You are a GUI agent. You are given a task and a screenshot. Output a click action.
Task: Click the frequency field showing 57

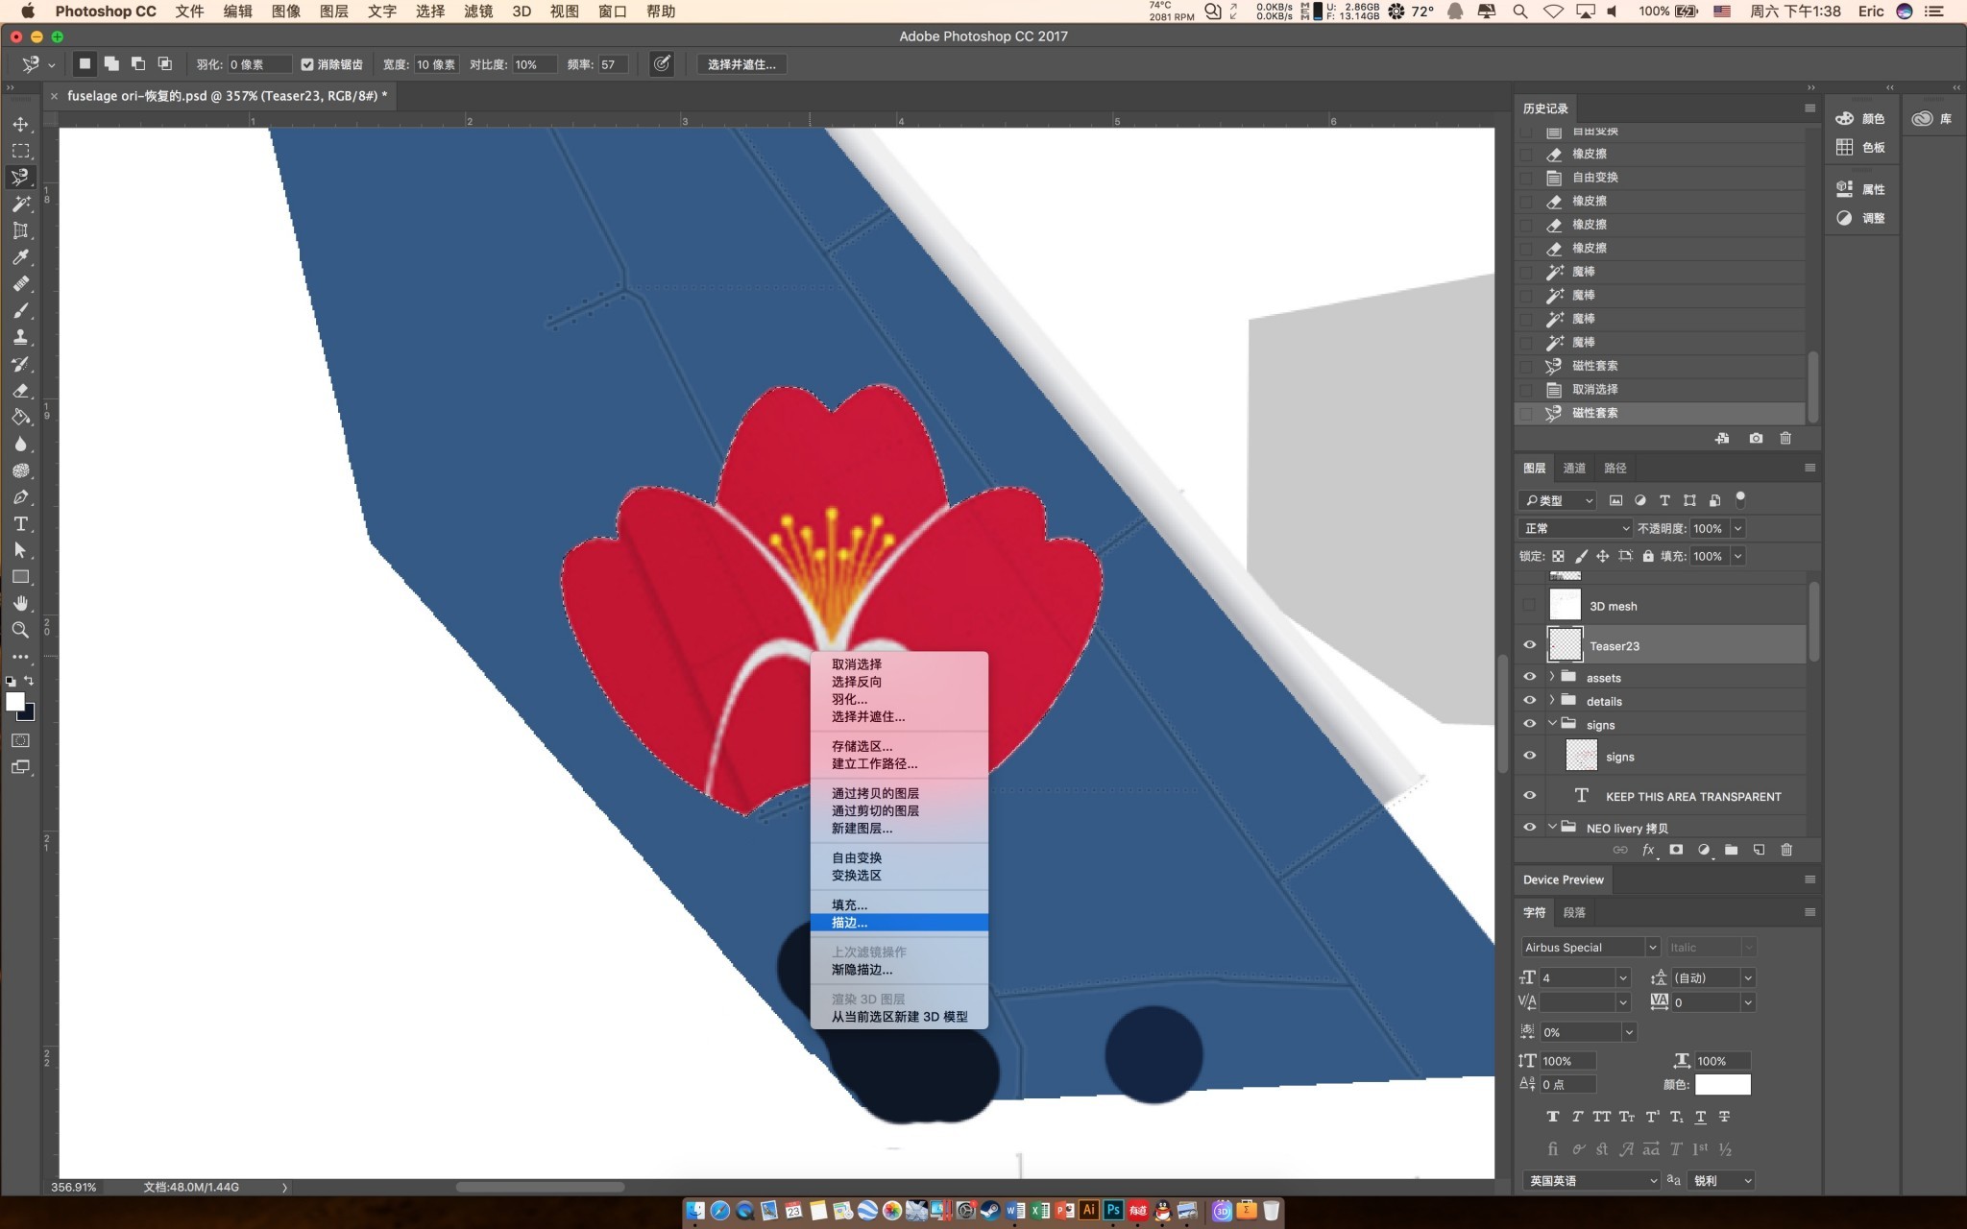(612, 64)
